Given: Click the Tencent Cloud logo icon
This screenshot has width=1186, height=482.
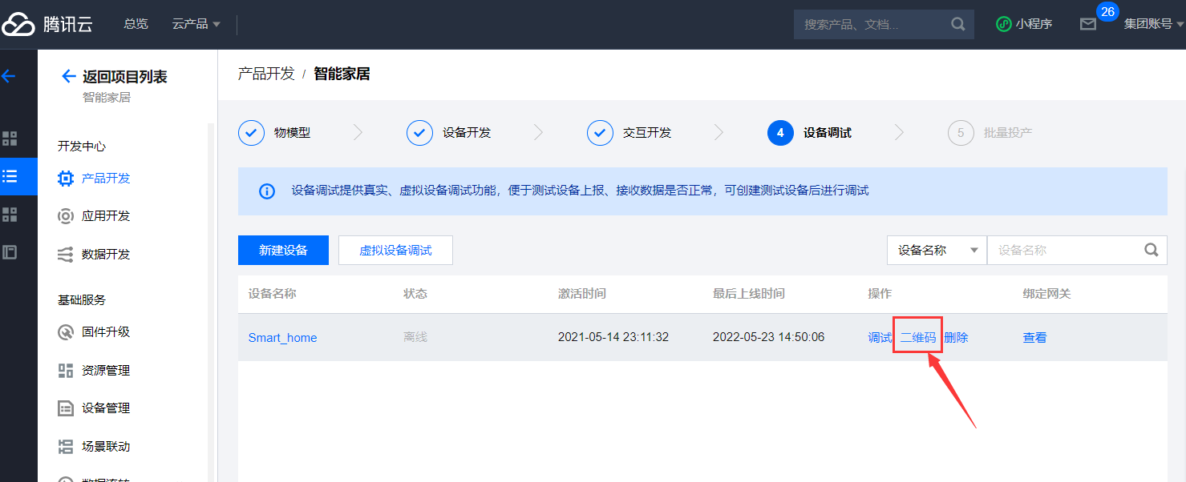Looking at the screenshot, I should [x=18, y=24].
